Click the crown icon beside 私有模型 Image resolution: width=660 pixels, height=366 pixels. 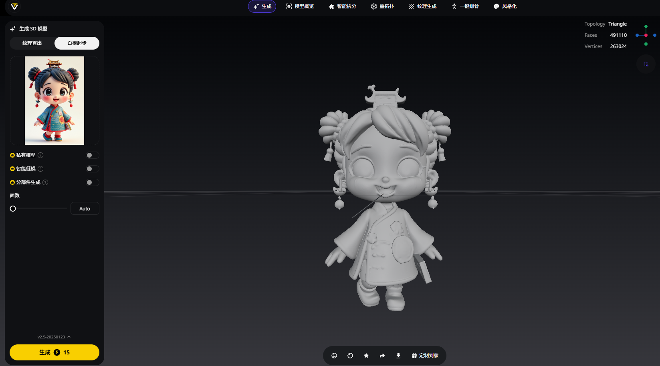click(x=12, y=155)
